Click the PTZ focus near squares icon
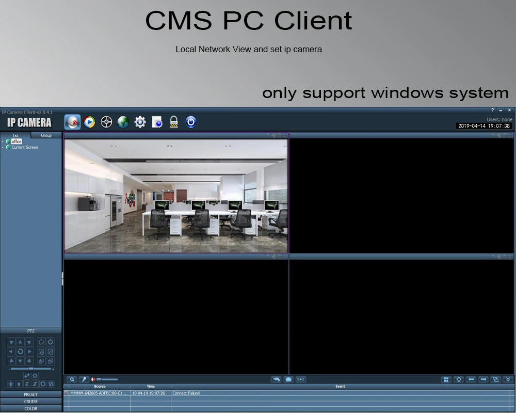516x413 pixels. 41,361
